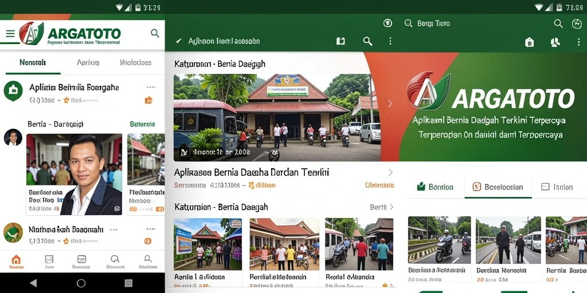Select the Nenerait tab
Image resolution: width=587 pixels, height=293 pixels.
tap(33, 62)
